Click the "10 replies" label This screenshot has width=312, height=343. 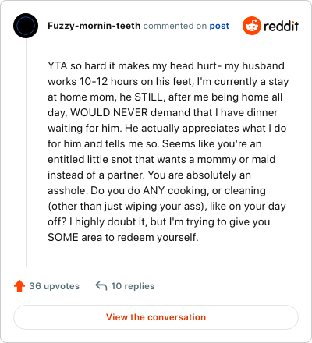(x=133, y=286)
